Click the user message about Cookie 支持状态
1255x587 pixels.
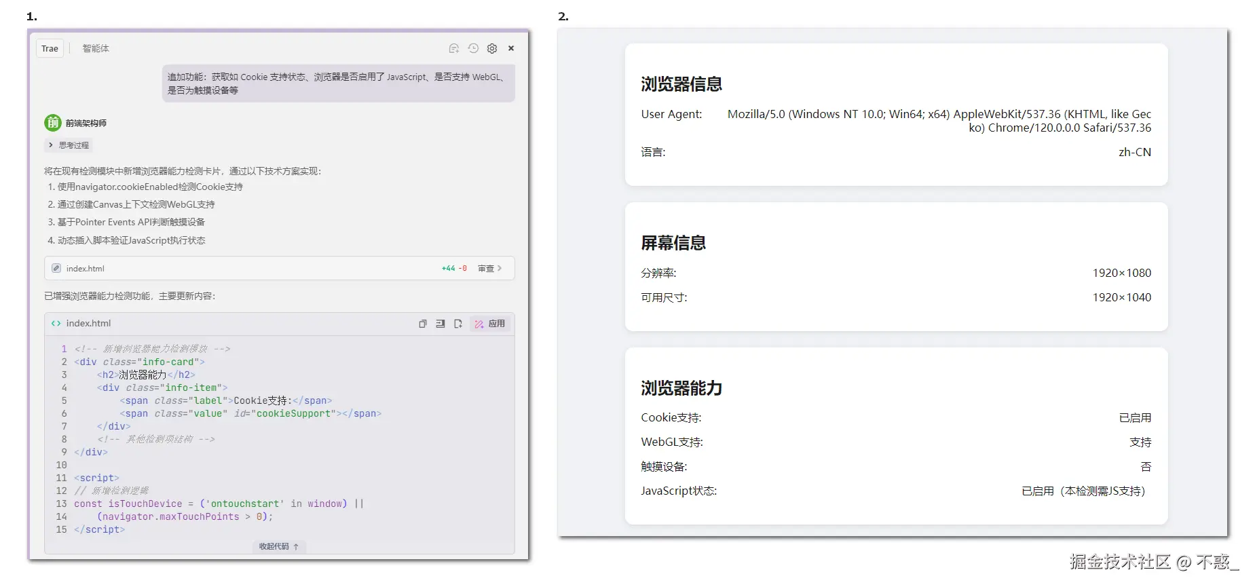338,83
